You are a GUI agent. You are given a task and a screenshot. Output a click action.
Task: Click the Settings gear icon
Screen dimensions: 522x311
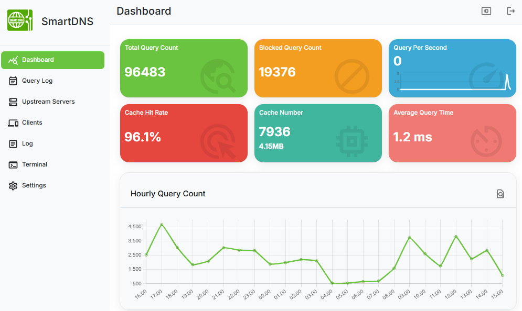(13, 185)
